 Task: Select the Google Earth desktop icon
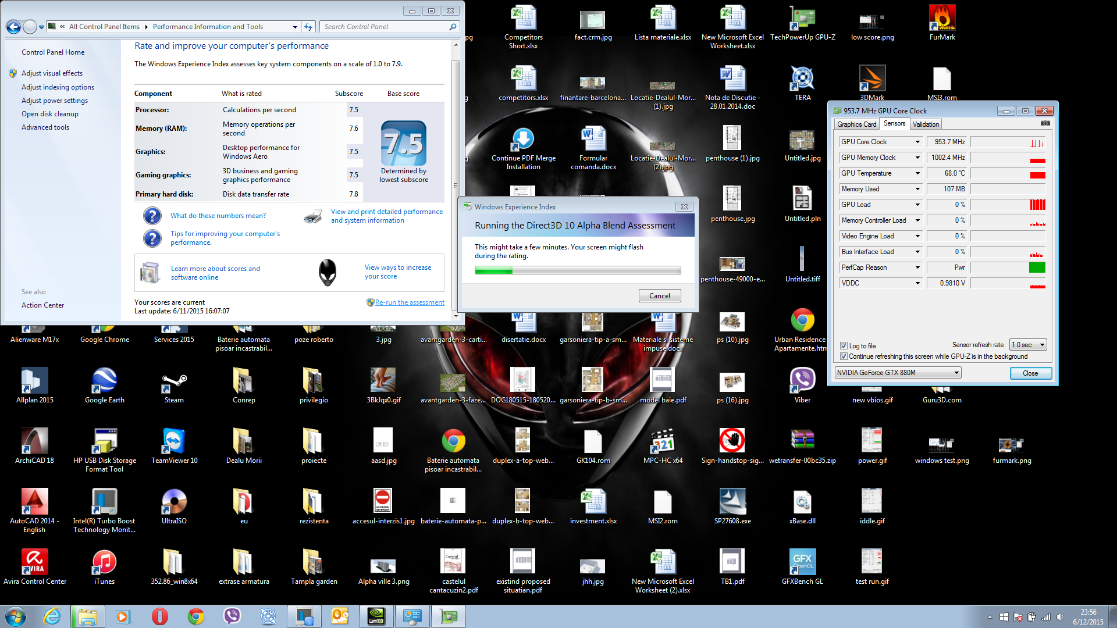pyautogui.click(x=104, y=386)
